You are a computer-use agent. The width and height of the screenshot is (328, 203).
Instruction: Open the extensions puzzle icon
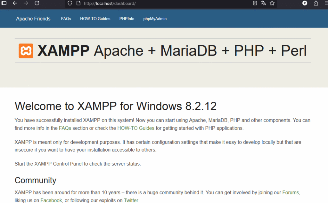(316, 3)
